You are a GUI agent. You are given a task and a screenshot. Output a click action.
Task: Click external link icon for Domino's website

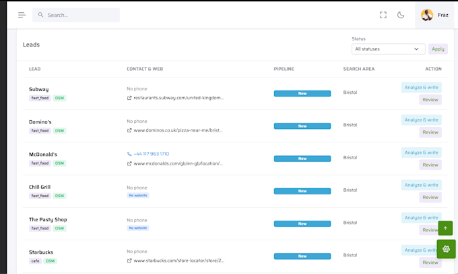129,130
